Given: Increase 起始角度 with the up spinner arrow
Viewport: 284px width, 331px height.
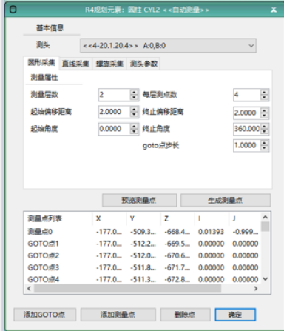Looking at the screenshot, I should point(134,127).
